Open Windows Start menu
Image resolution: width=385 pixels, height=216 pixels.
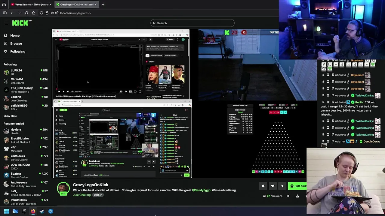(x=6, y=211)
